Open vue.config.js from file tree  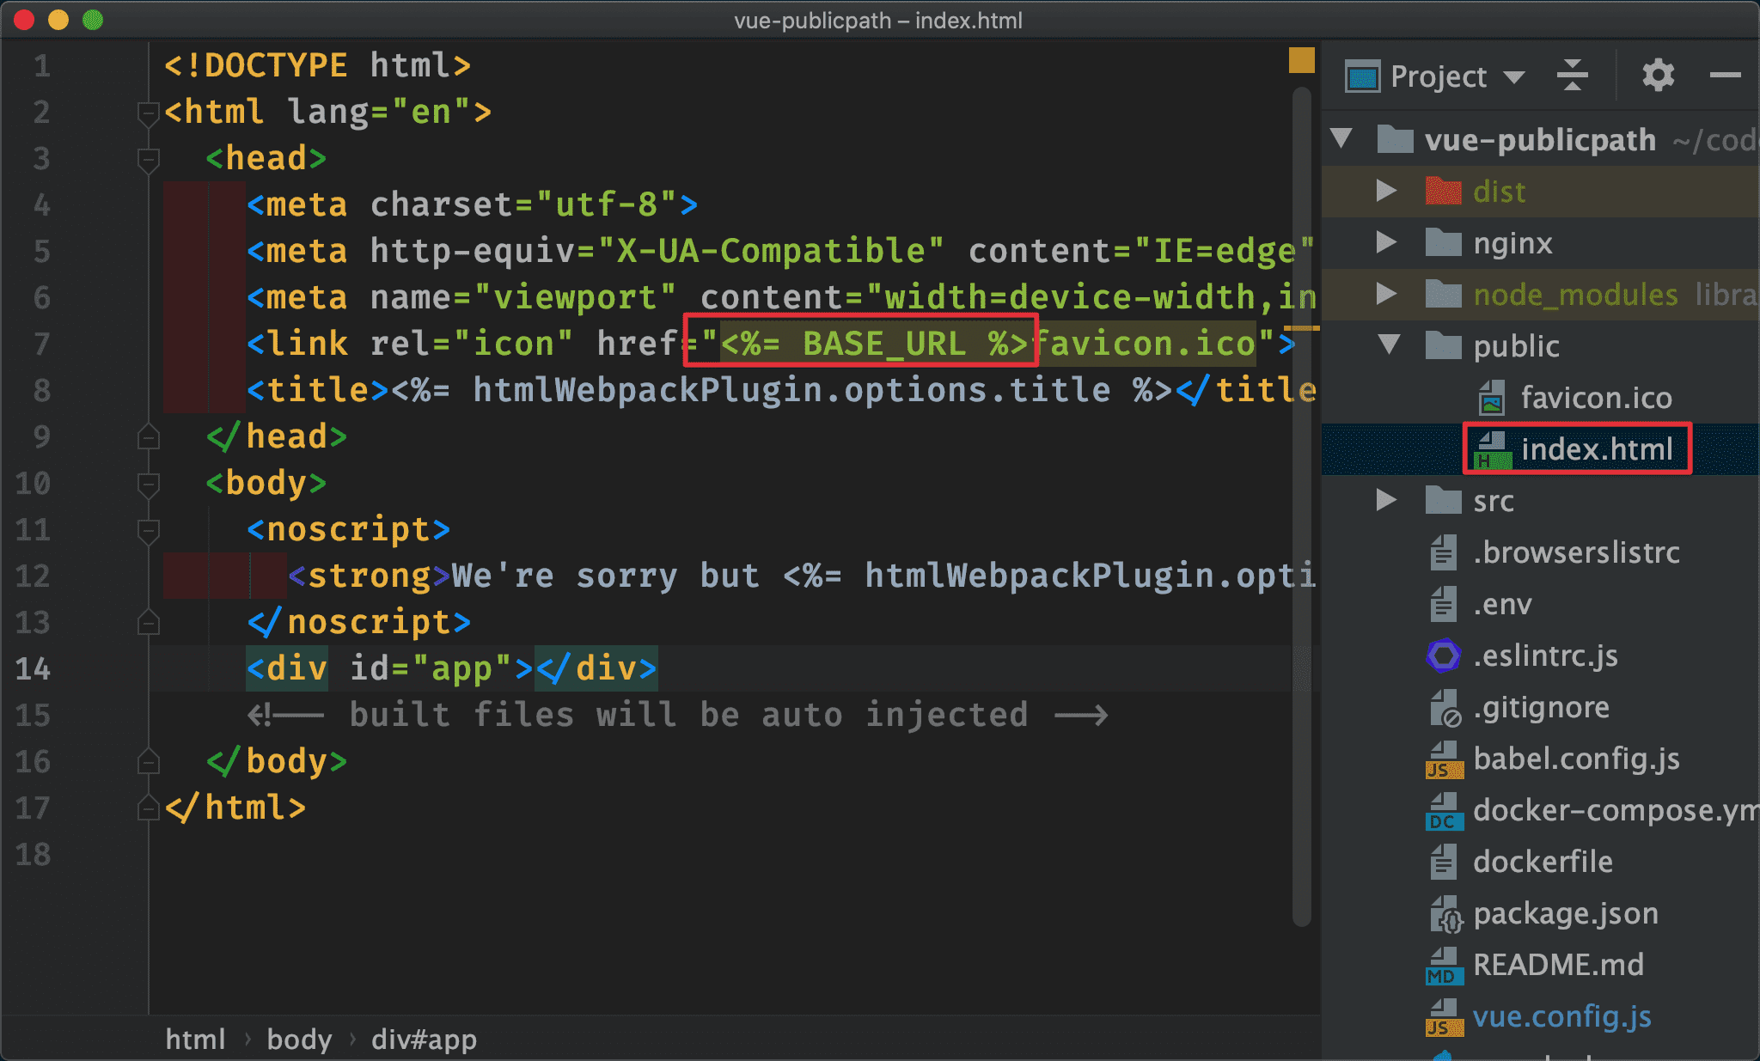pos(1561,1016)
